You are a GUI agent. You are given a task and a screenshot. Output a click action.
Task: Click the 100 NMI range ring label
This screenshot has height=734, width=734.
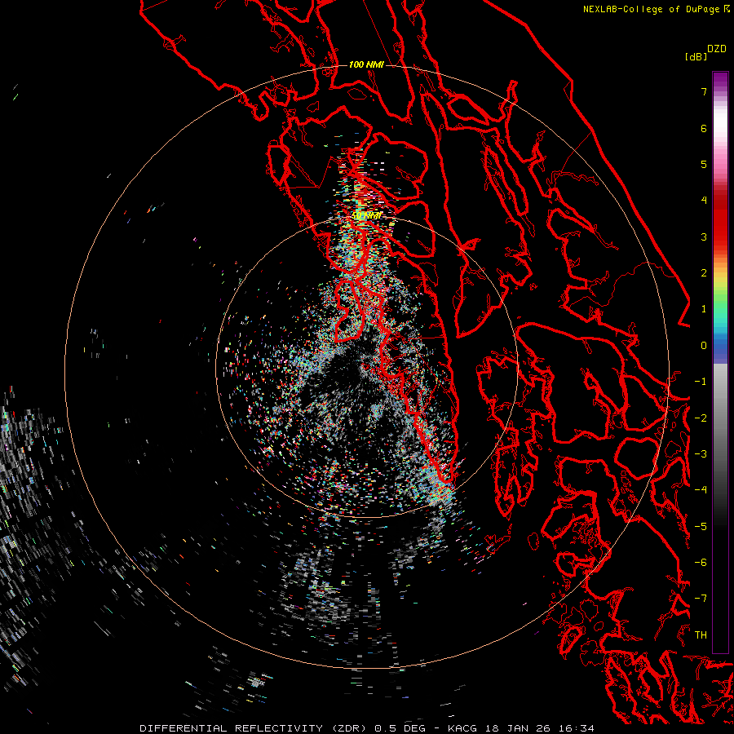click(366, 64)
